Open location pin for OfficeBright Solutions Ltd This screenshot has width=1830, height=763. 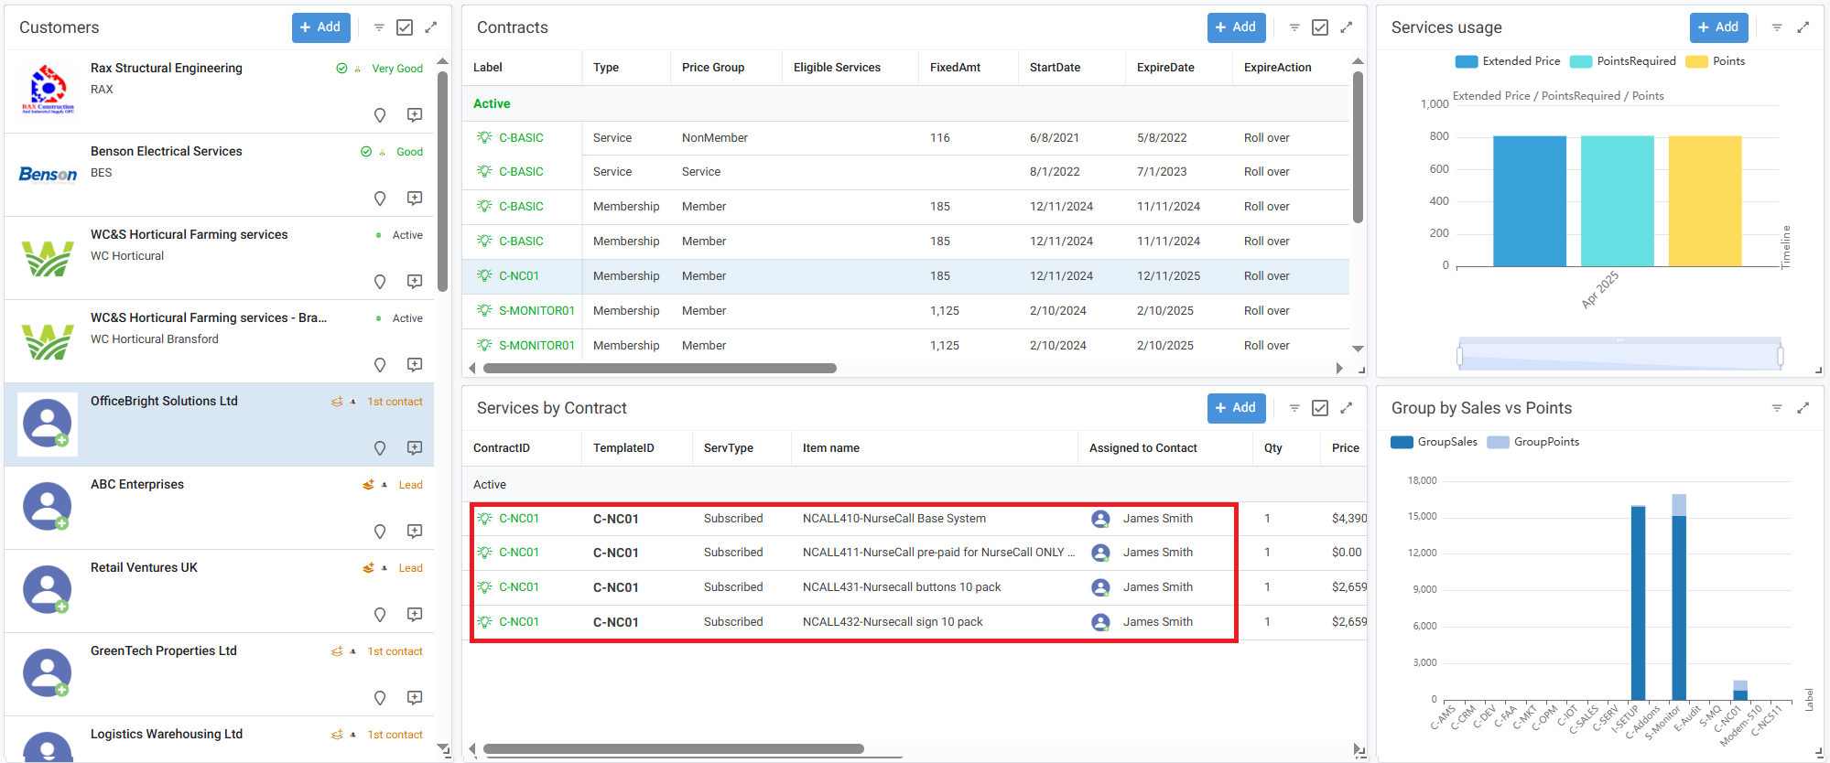click(380, 448)
